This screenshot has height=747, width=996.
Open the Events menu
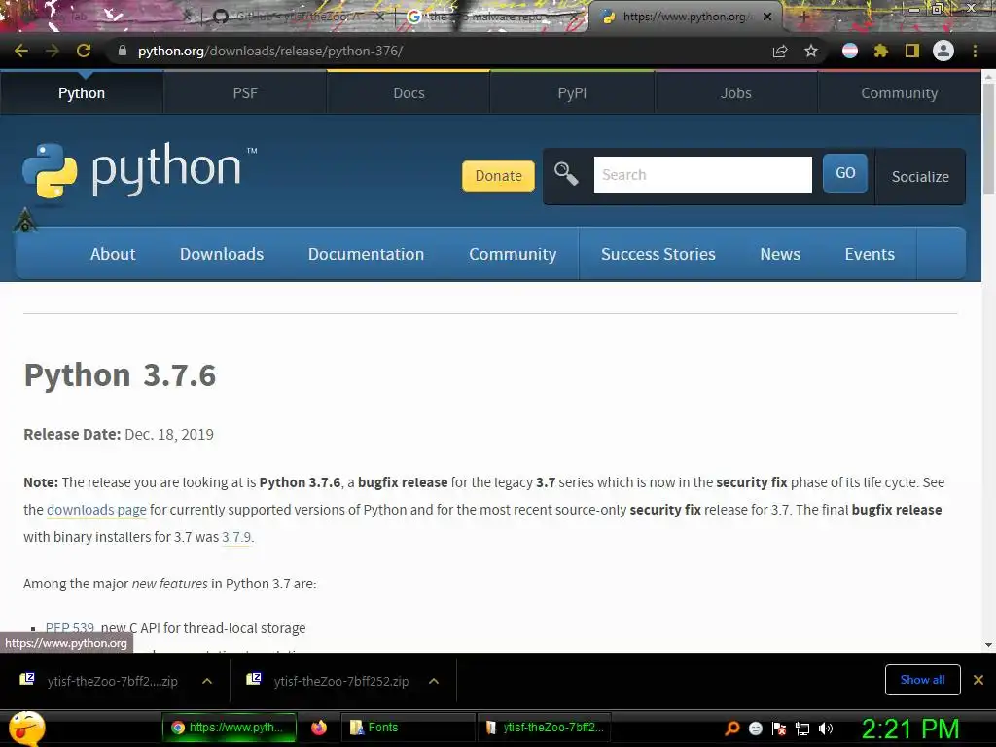pos(870,254)
